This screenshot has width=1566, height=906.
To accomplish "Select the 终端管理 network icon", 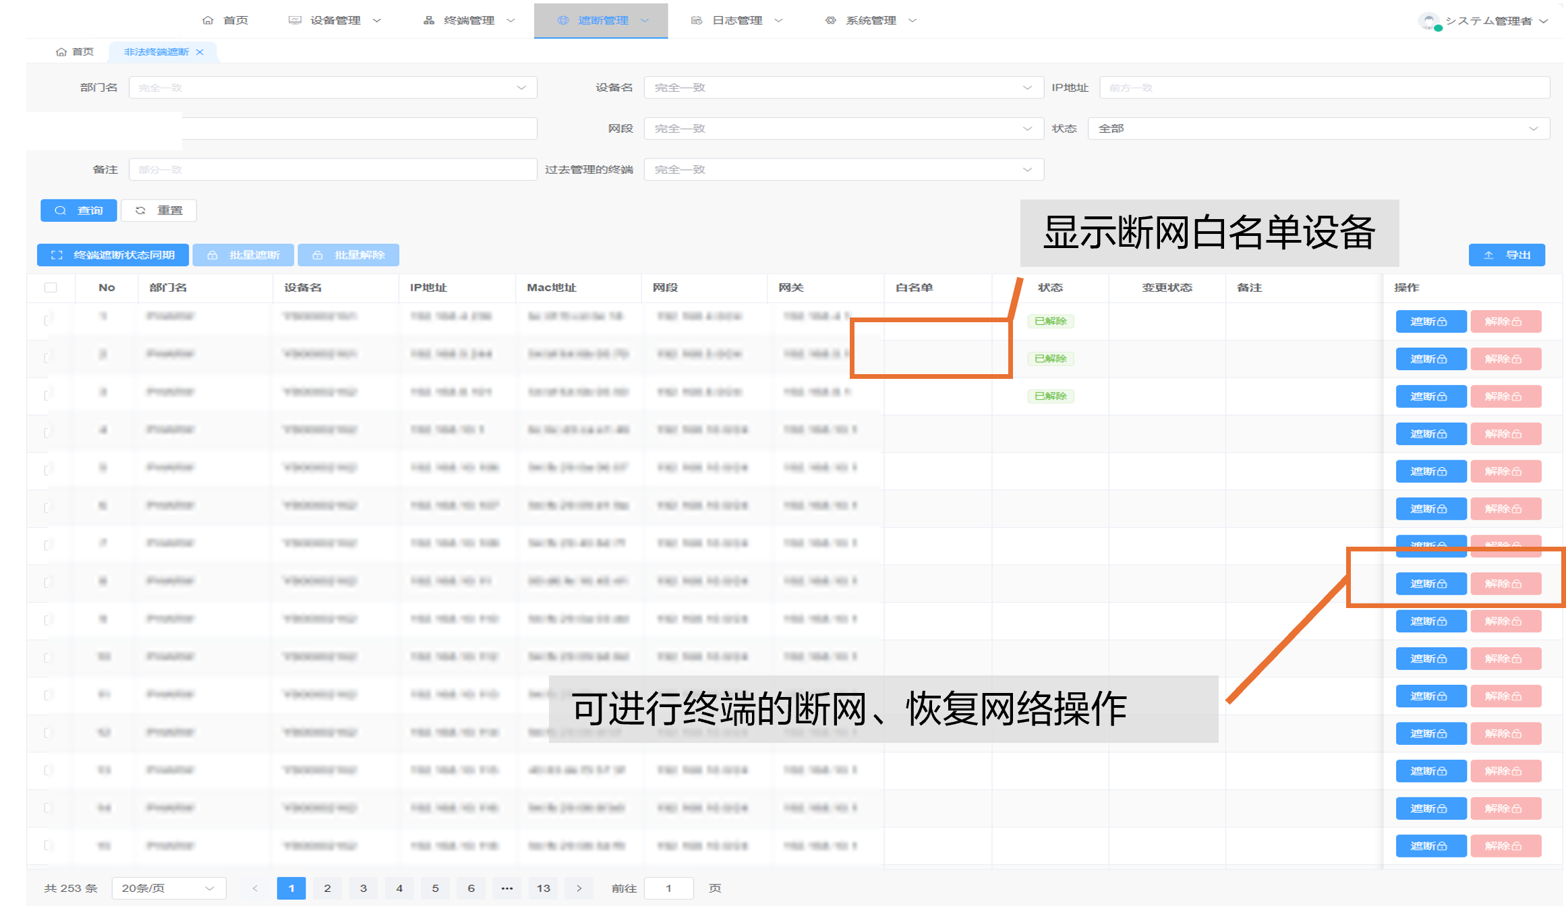I will [428, 20].
